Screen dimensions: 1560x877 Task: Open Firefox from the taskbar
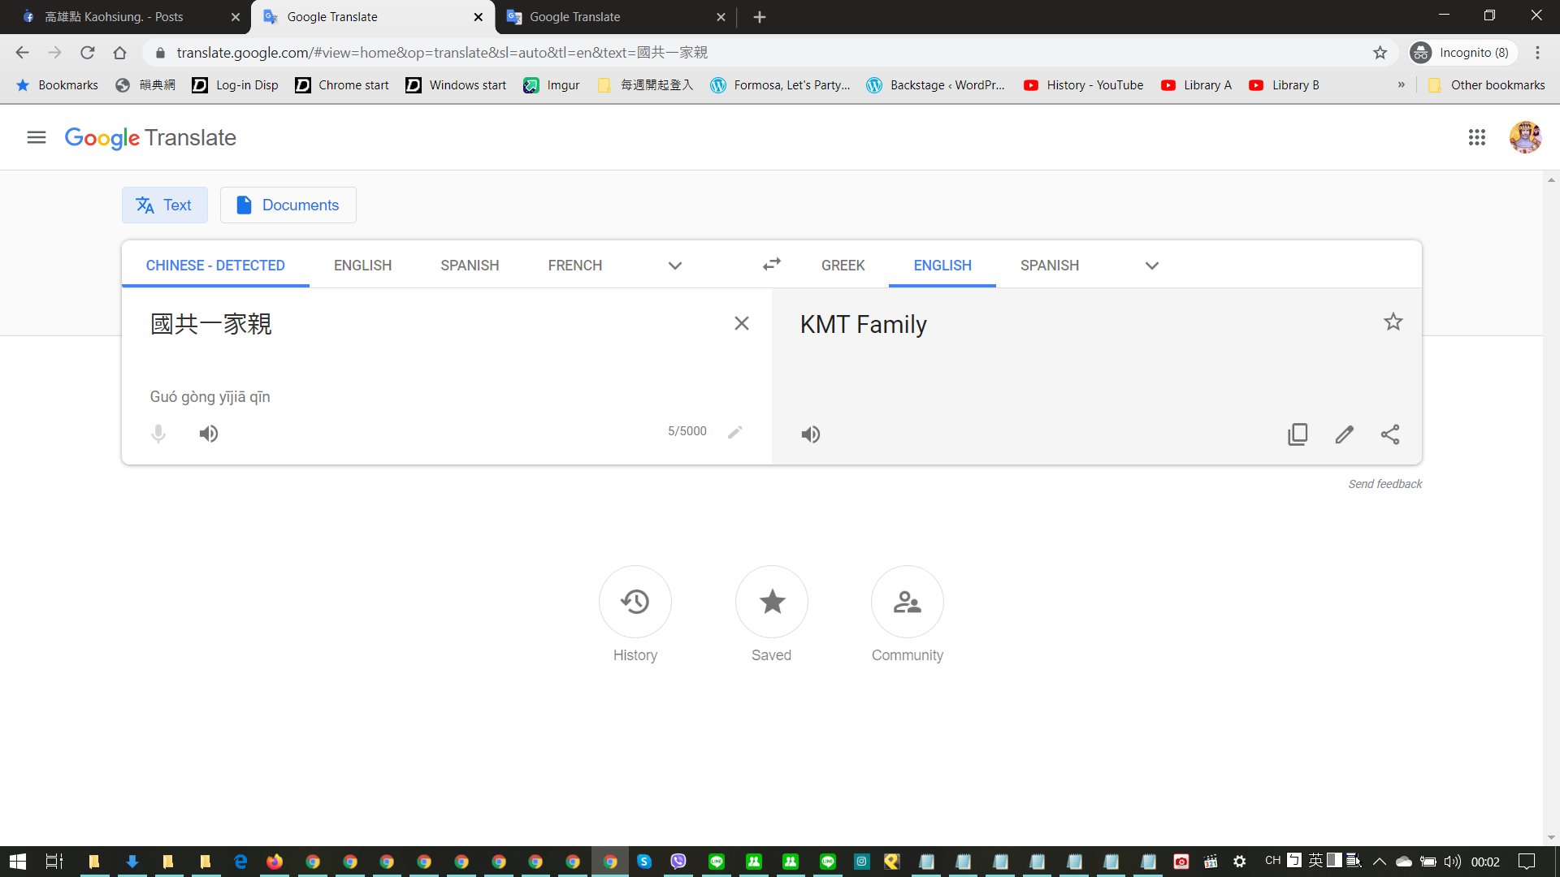coord(275,862)
